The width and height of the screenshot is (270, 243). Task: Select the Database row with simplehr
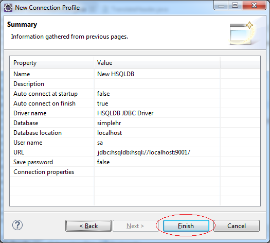point(135,123)
